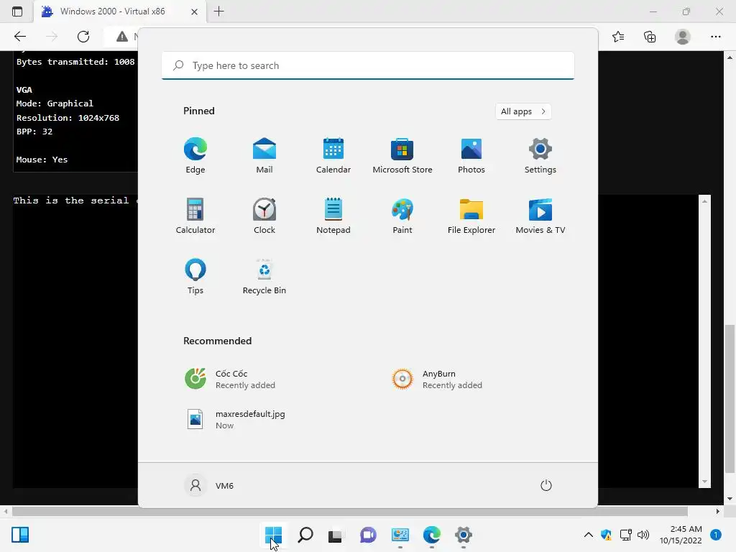Open the Recycle Bin
The height and width of the screenshot is (552, 736).
[x=264, y=277]
